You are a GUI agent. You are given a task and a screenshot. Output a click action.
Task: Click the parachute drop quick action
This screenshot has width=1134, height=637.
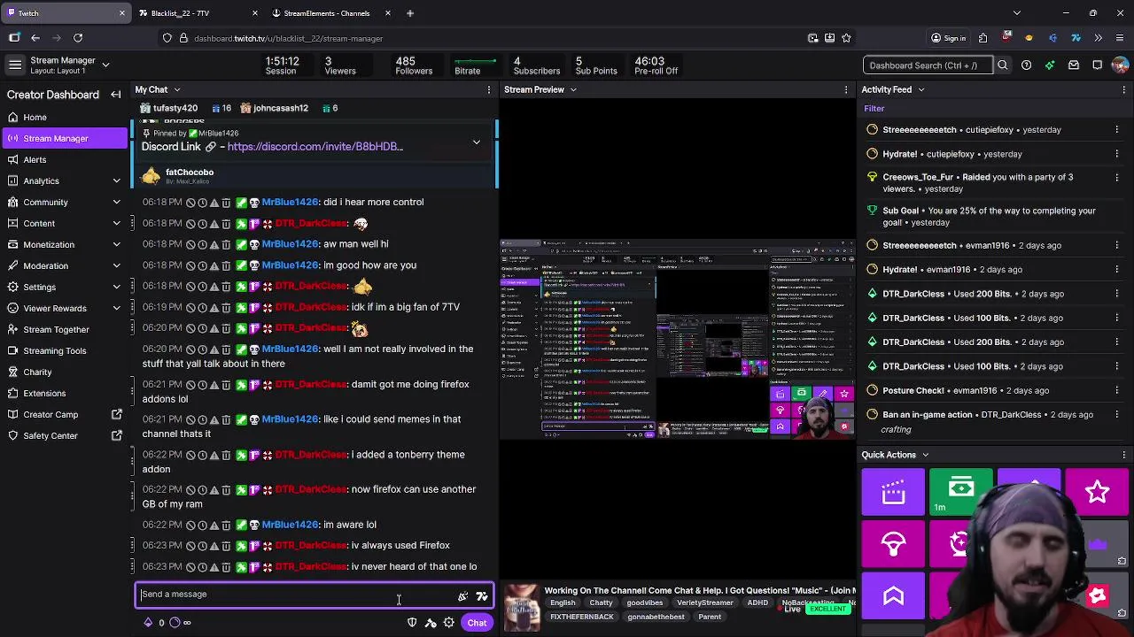pos(893,543)
